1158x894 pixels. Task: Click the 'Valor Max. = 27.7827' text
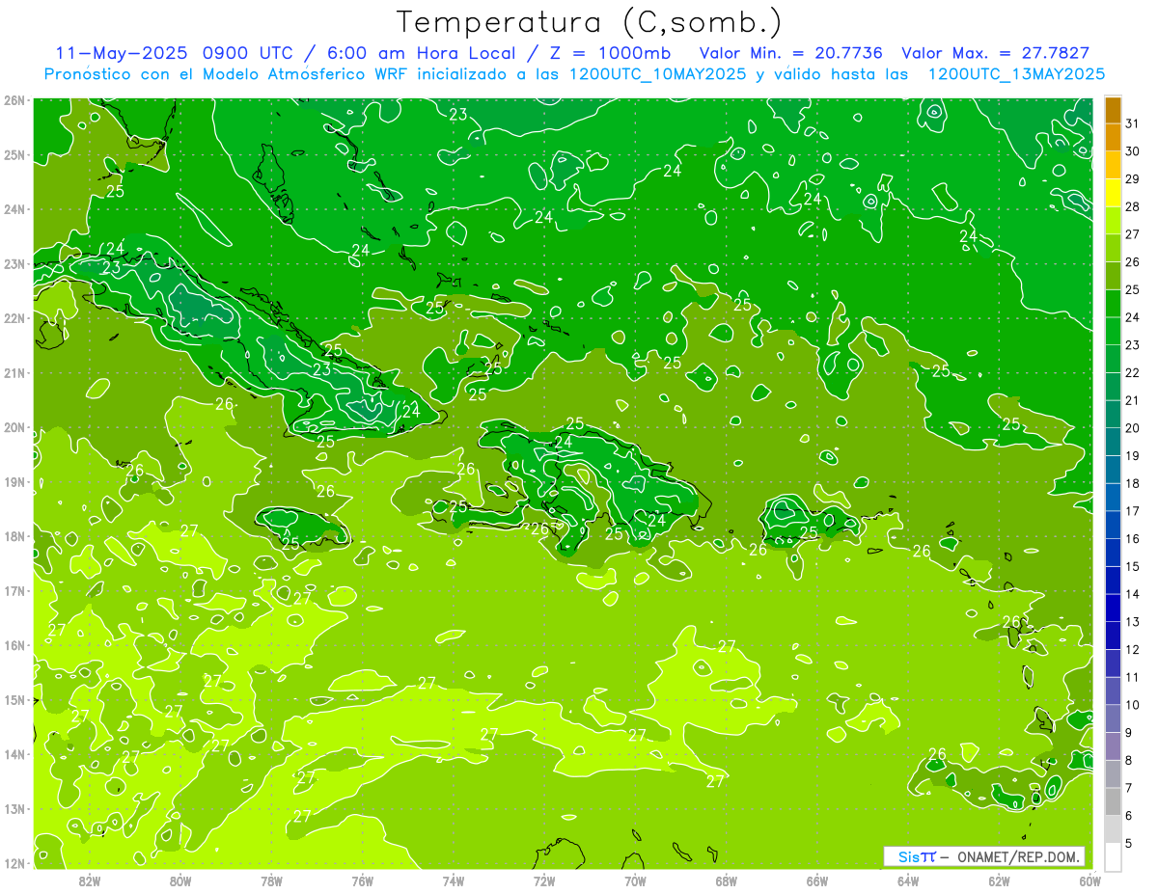click(996, 53)
